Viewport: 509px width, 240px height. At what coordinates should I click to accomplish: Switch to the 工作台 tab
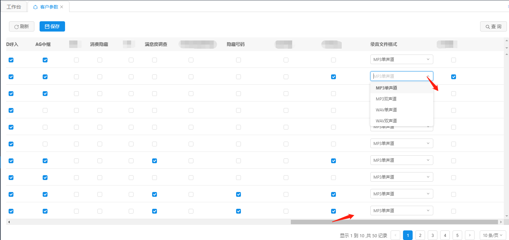(14, 7)
